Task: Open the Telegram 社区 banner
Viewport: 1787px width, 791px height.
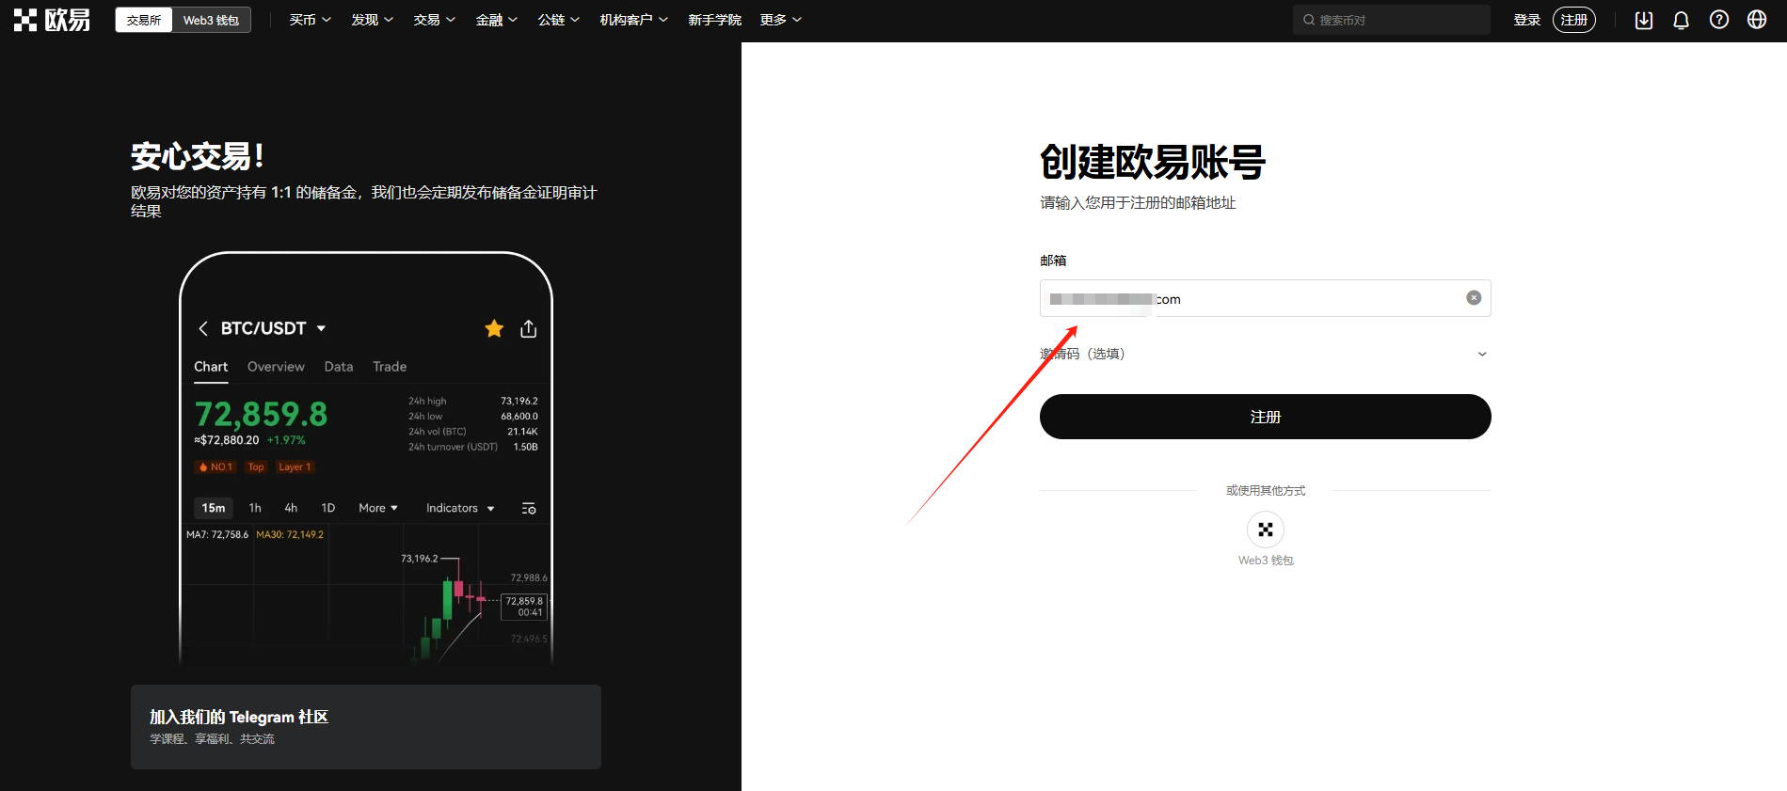Action: pos(365,726)
